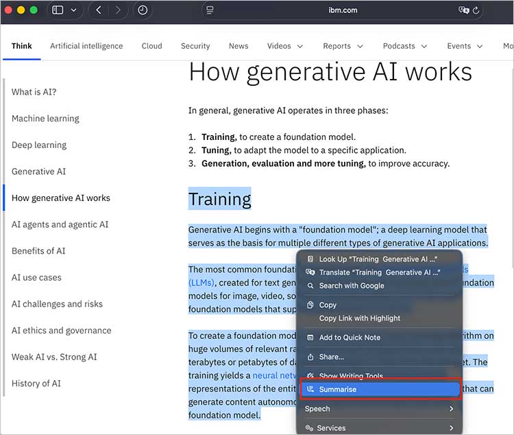The width and height of the screenshot is (514, 435).
Task: Open 'Generative AI' sidebar link
Action: point(38,172)
